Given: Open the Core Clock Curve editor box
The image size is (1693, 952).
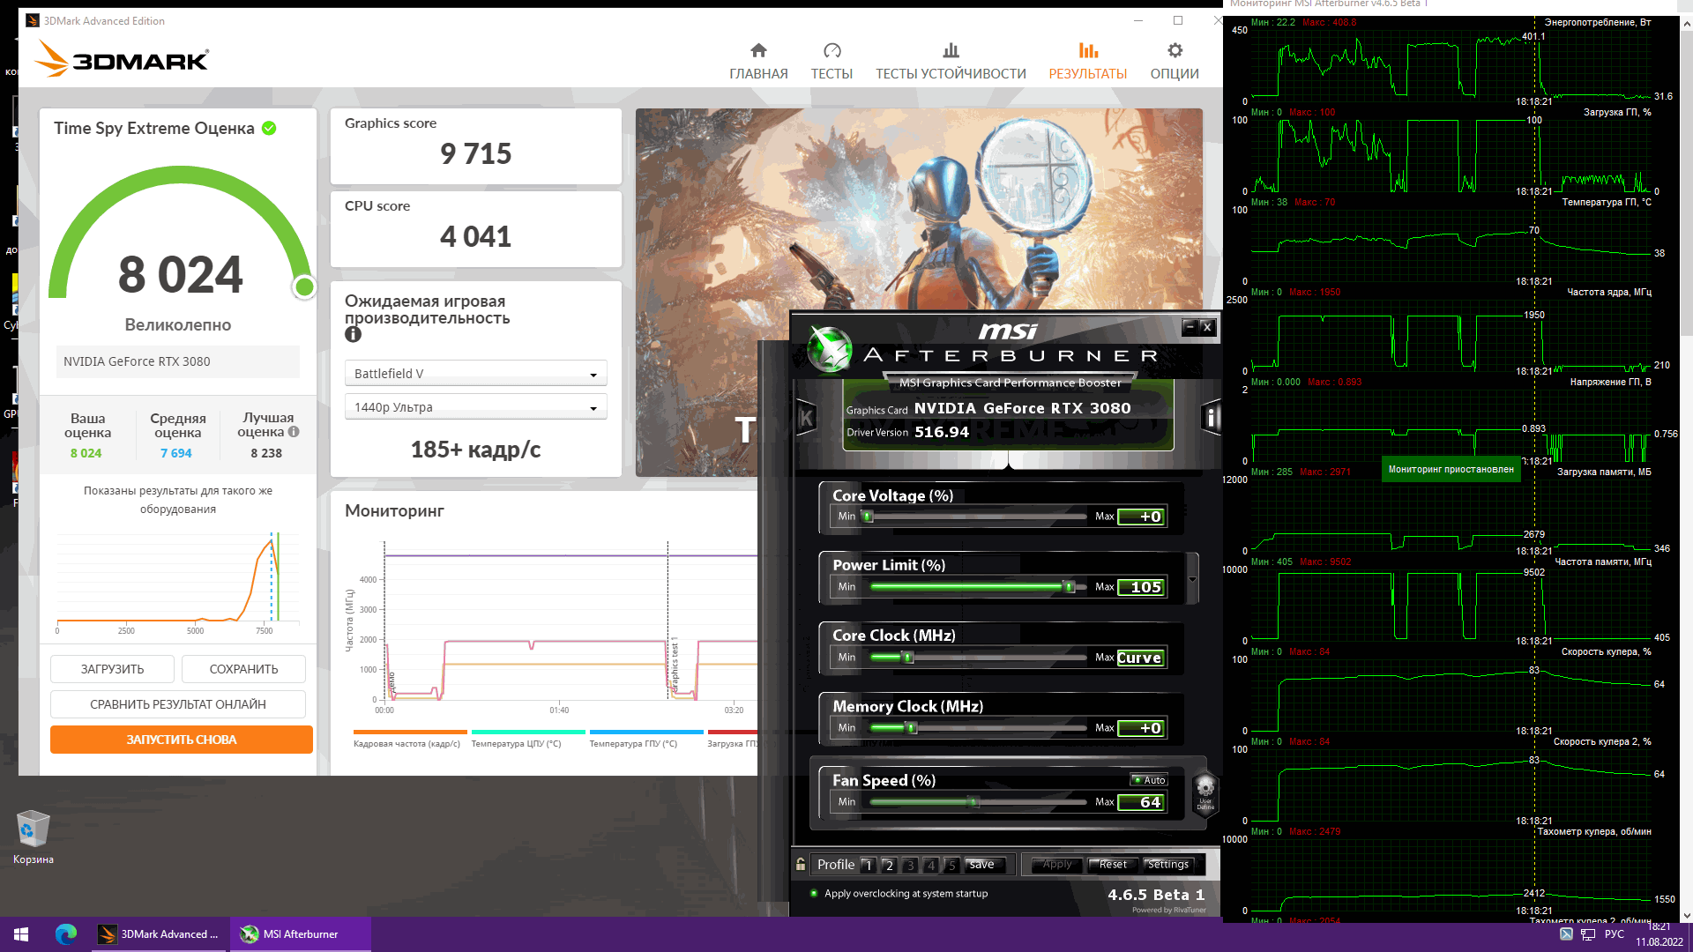Looking at the screenshot, I should tap(1140, 658).
